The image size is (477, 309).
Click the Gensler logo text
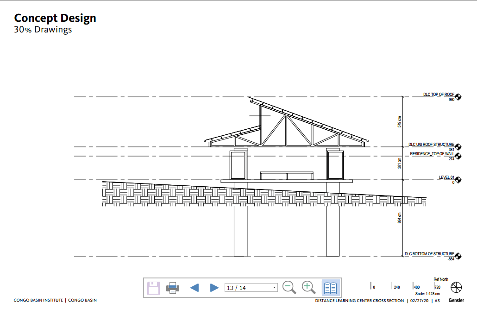tap(456, 300)
